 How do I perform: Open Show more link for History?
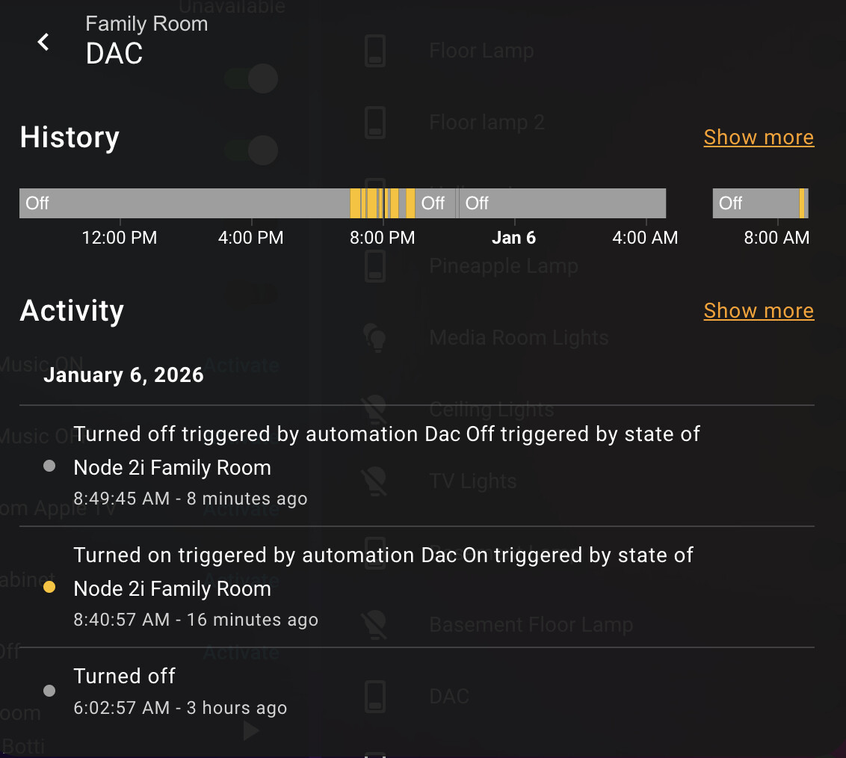pos(758,138)
